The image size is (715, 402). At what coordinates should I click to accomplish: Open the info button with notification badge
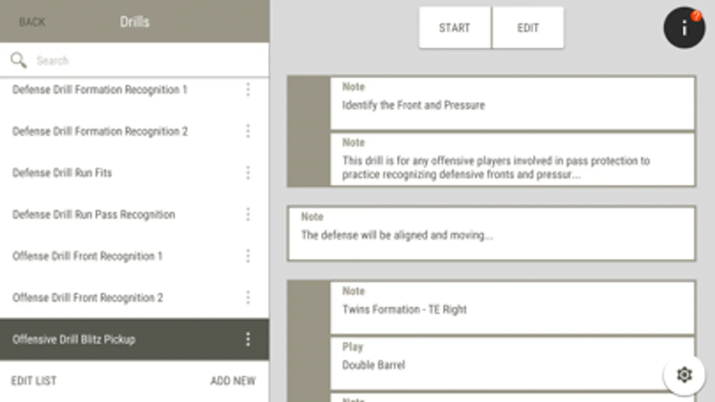click(684, 27)
